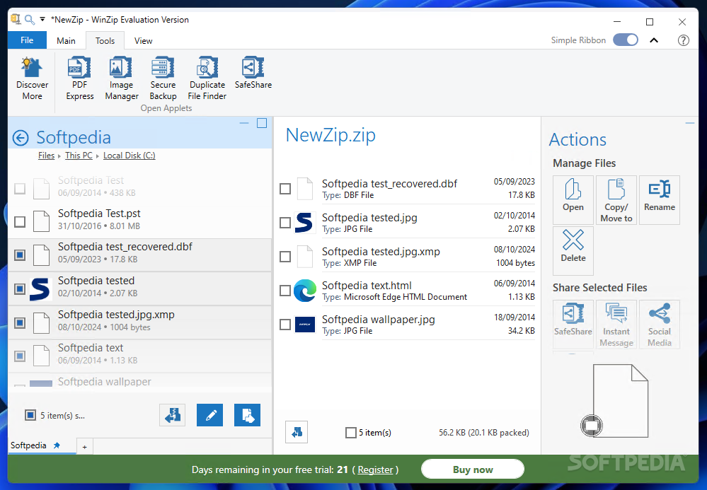Share via SafeShare in Actions pane
The width and height of the screenshot is (707, 490).
[x=573, y=325]
